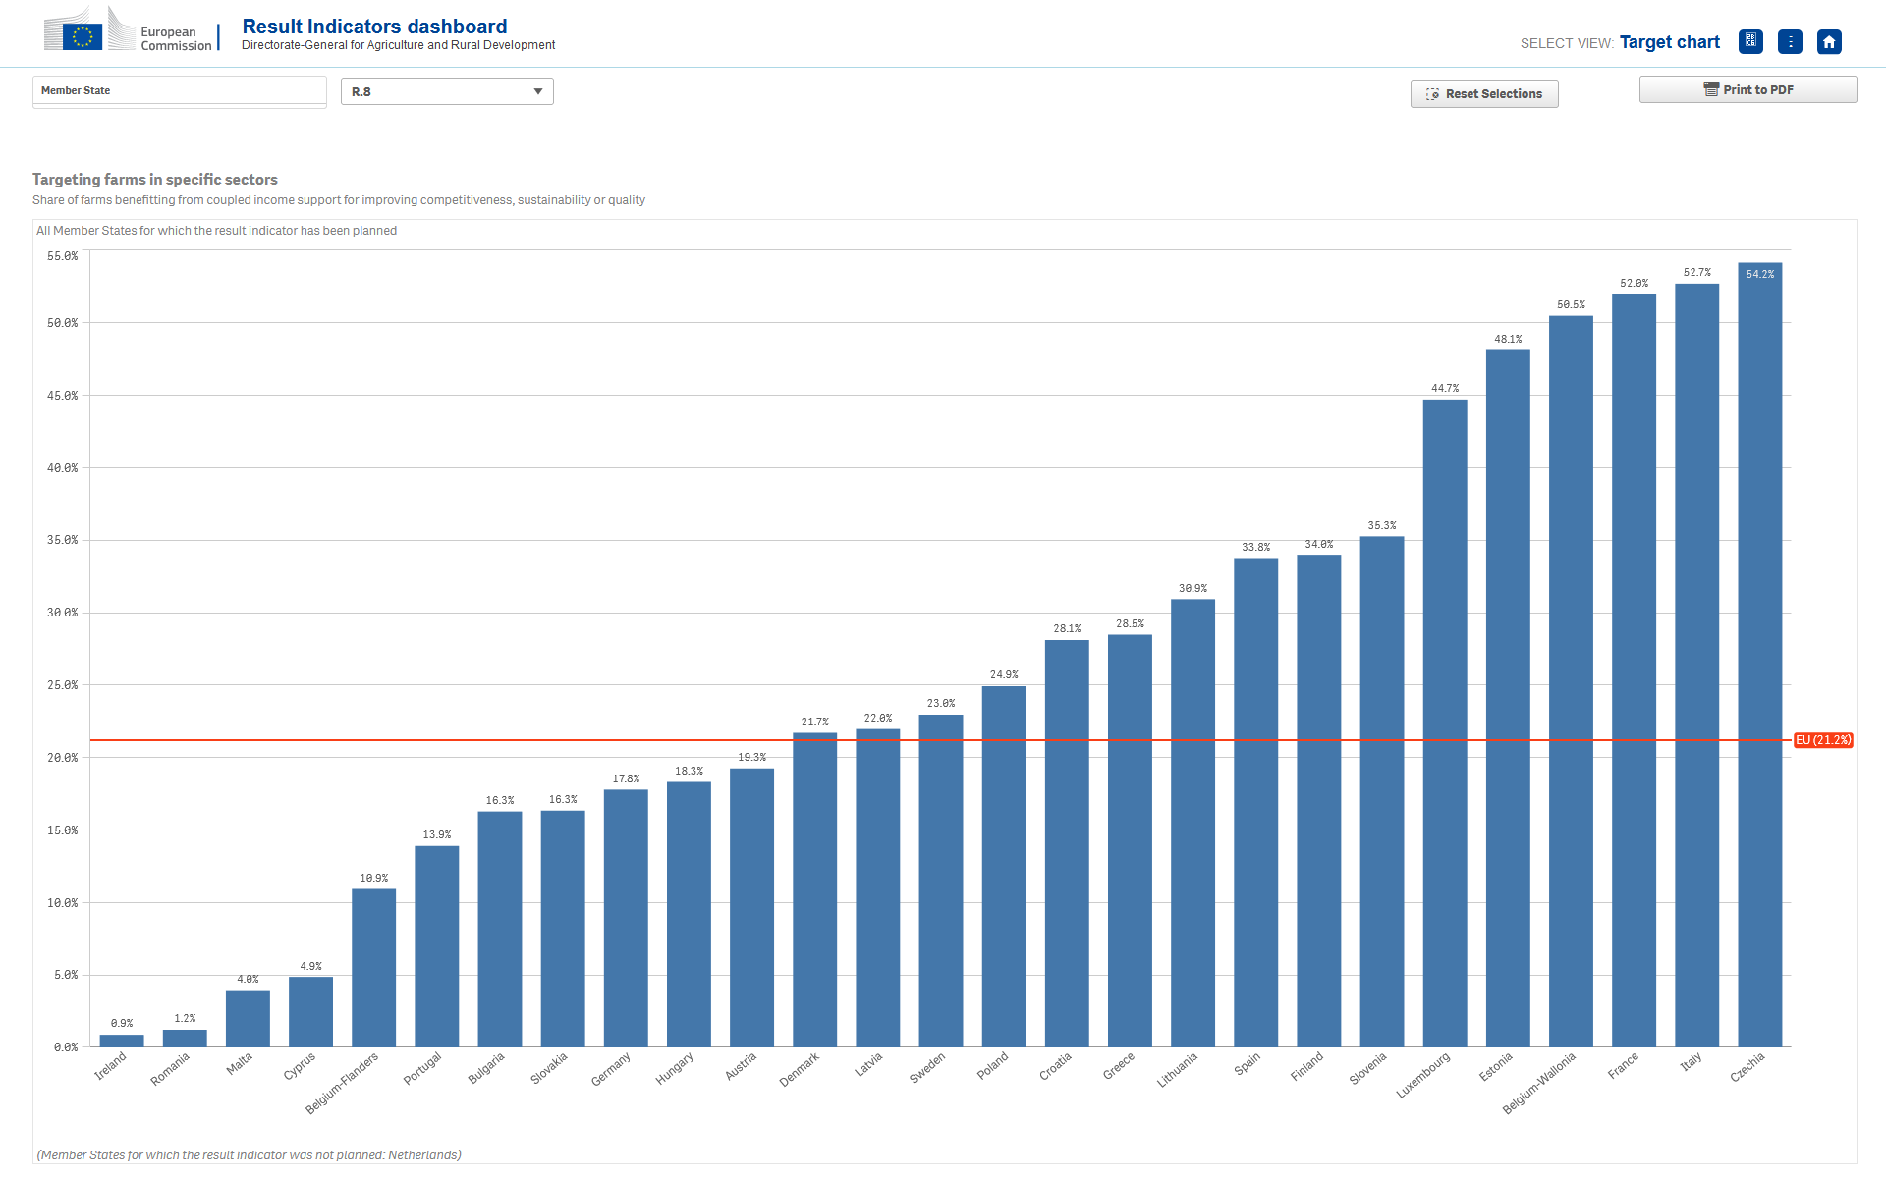The image size is (1886, 1178).
Task: Click the European Commission logo
Action: pos(128,29)
